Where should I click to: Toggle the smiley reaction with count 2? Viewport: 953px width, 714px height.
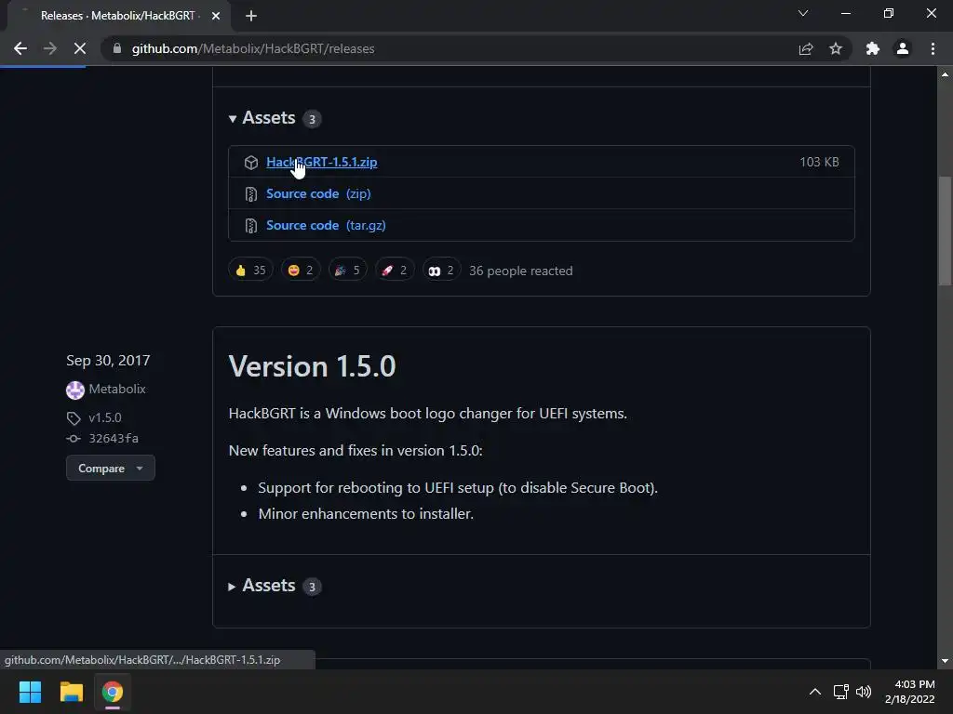pos(301,271)
